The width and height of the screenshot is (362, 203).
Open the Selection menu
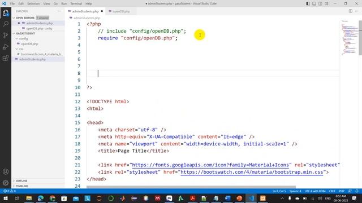pyautogui.click(x=33, y=3)
